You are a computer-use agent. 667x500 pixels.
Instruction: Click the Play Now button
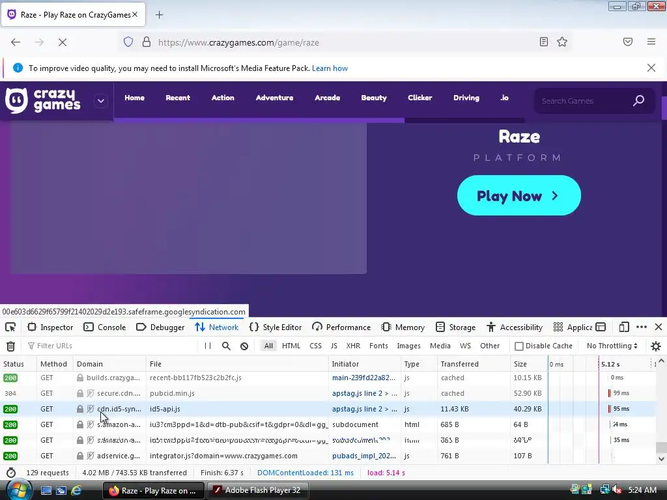coord(519,195)
